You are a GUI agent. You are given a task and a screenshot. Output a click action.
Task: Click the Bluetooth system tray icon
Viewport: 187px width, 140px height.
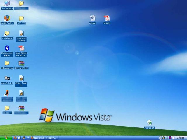170,138
